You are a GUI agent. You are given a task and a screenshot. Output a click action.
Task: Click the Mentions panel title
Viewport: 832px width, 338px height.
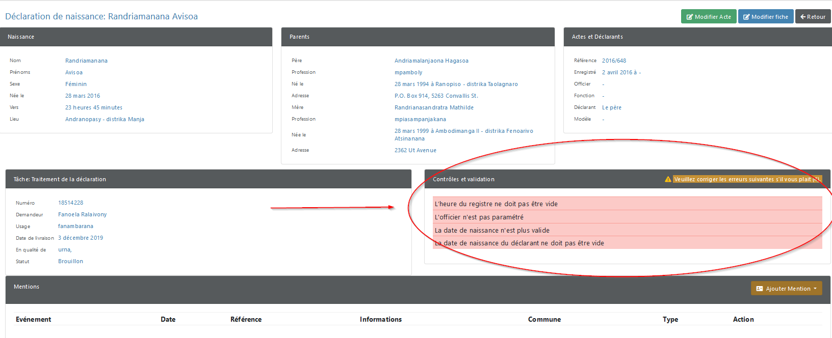(x=27, y=287)
